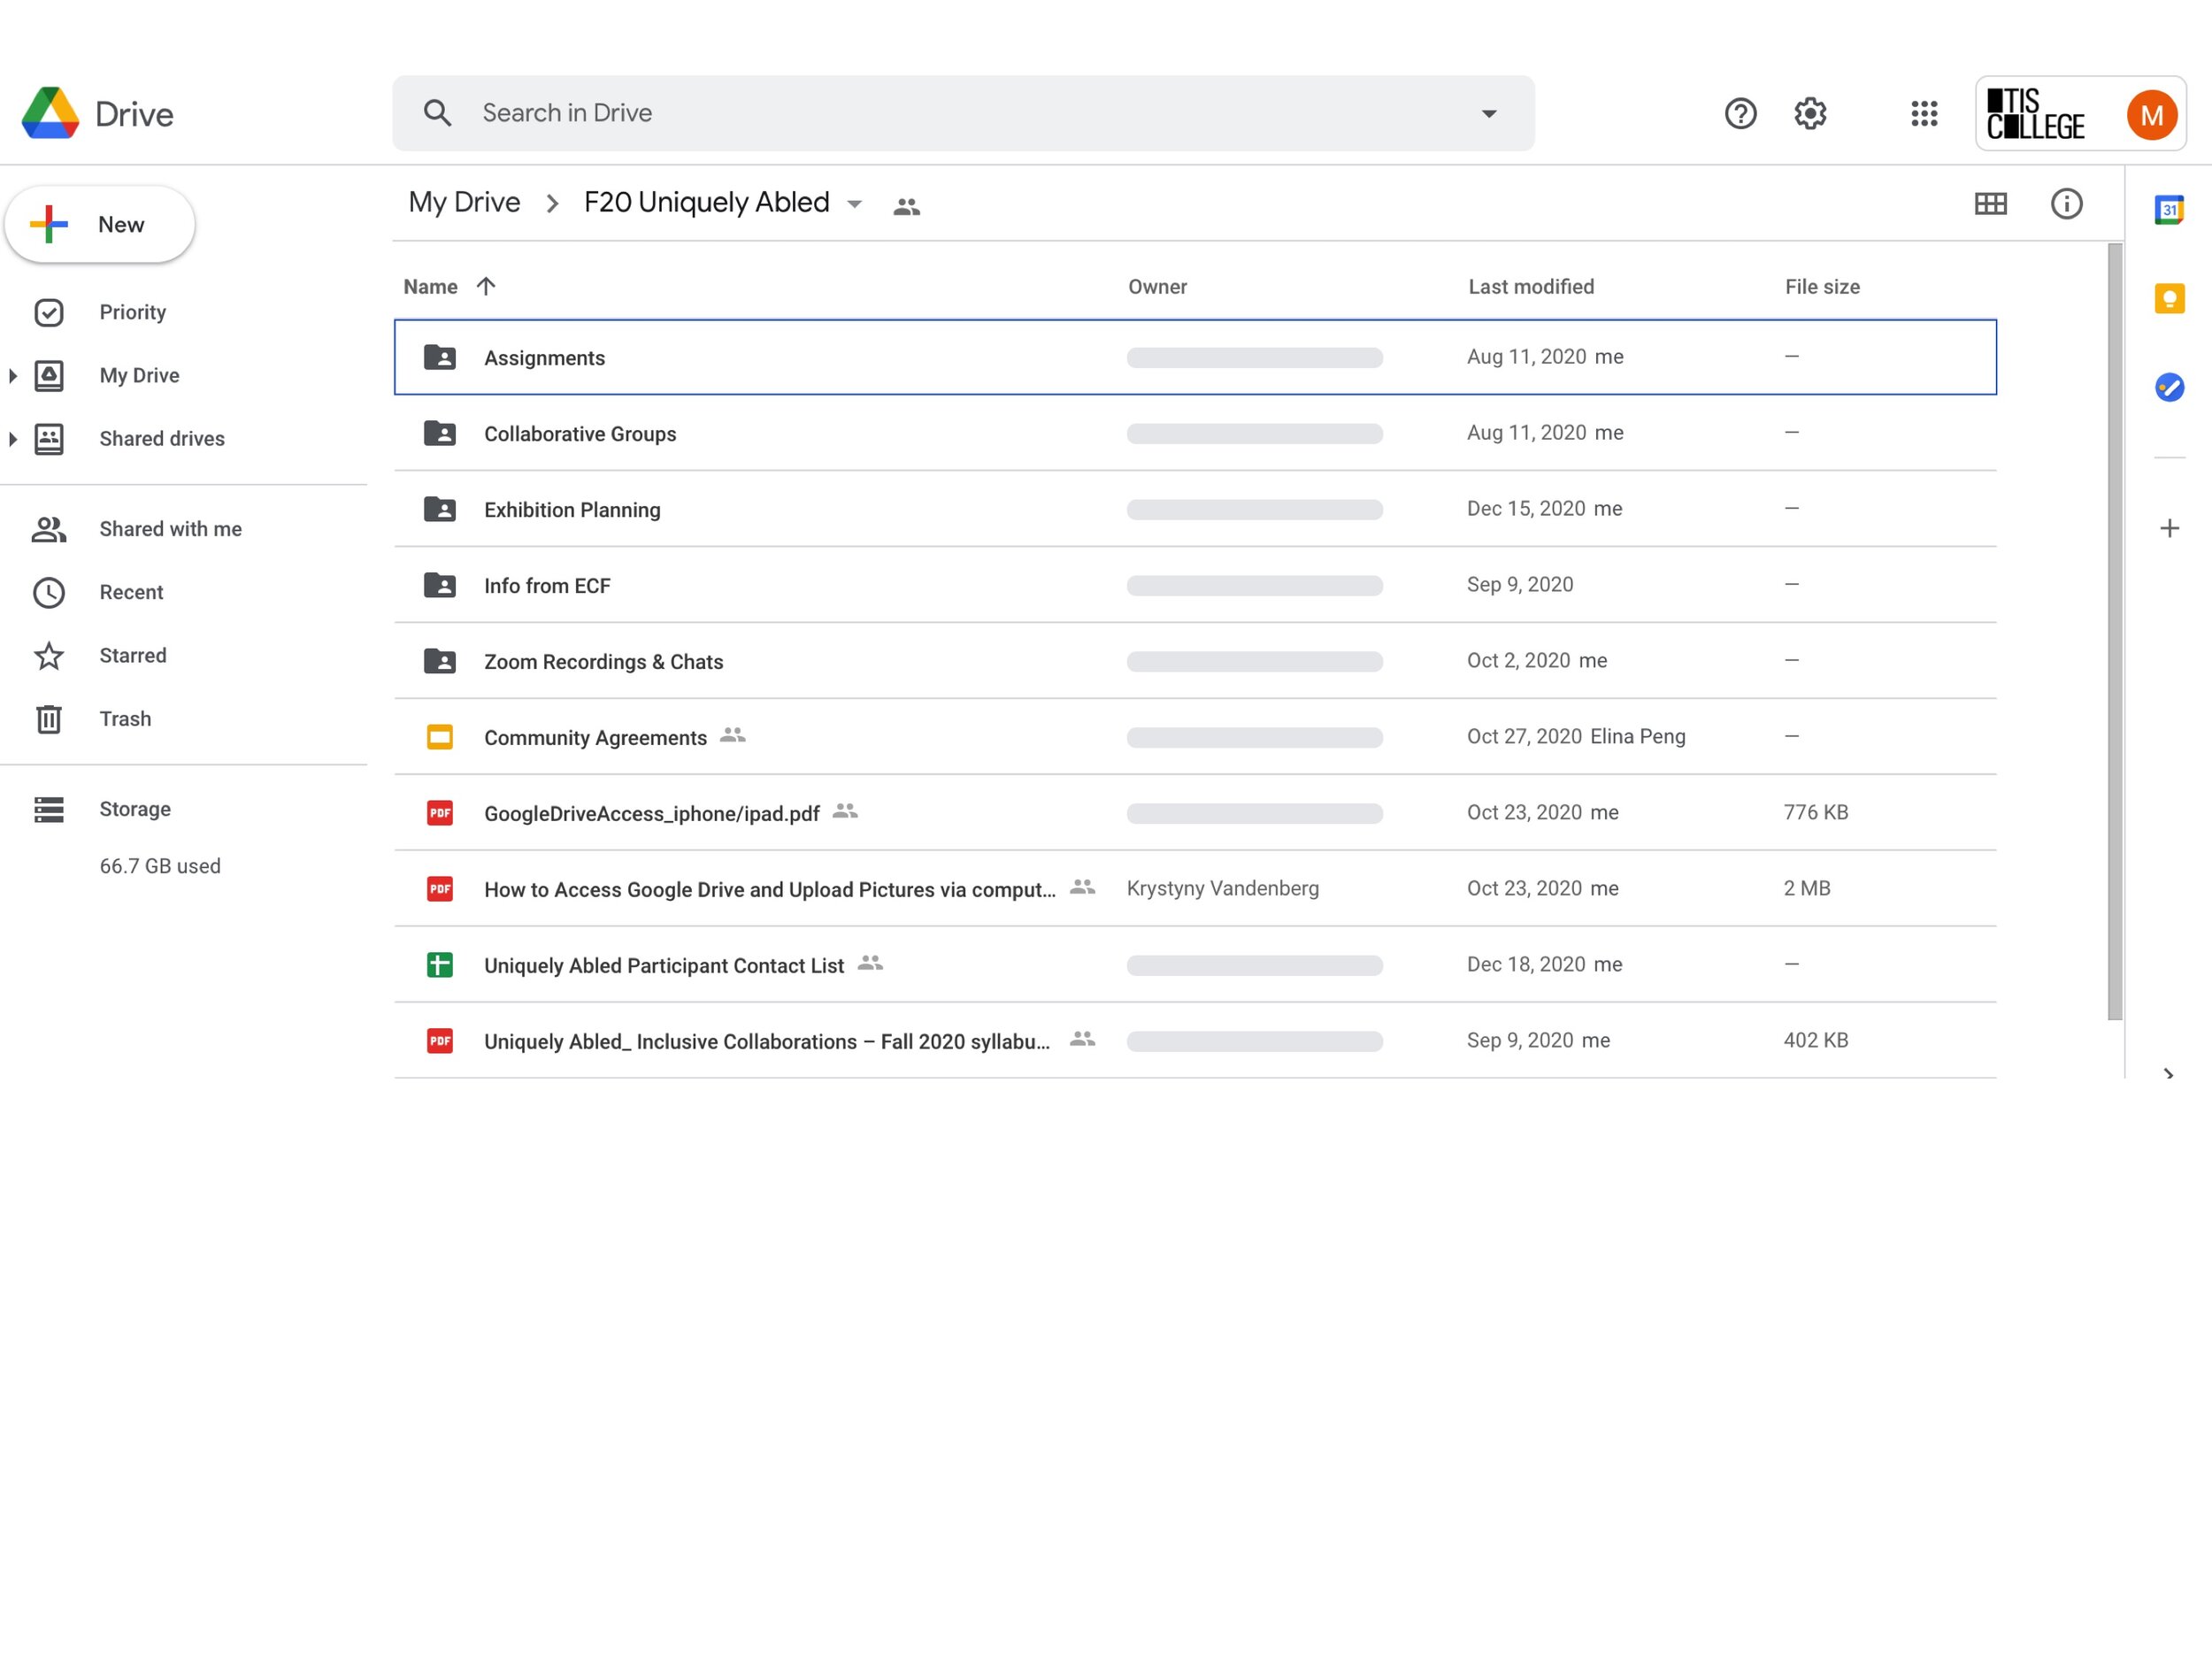The image size is (2212, 1659).
Task: Select GoogleDriveAccess_iphone/ipad.pdf file
Action: tap(1195, 813)
